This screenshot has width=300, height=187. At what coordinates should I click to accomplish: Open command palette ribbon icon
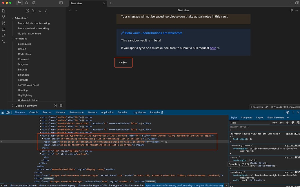(x=3, y=41)
